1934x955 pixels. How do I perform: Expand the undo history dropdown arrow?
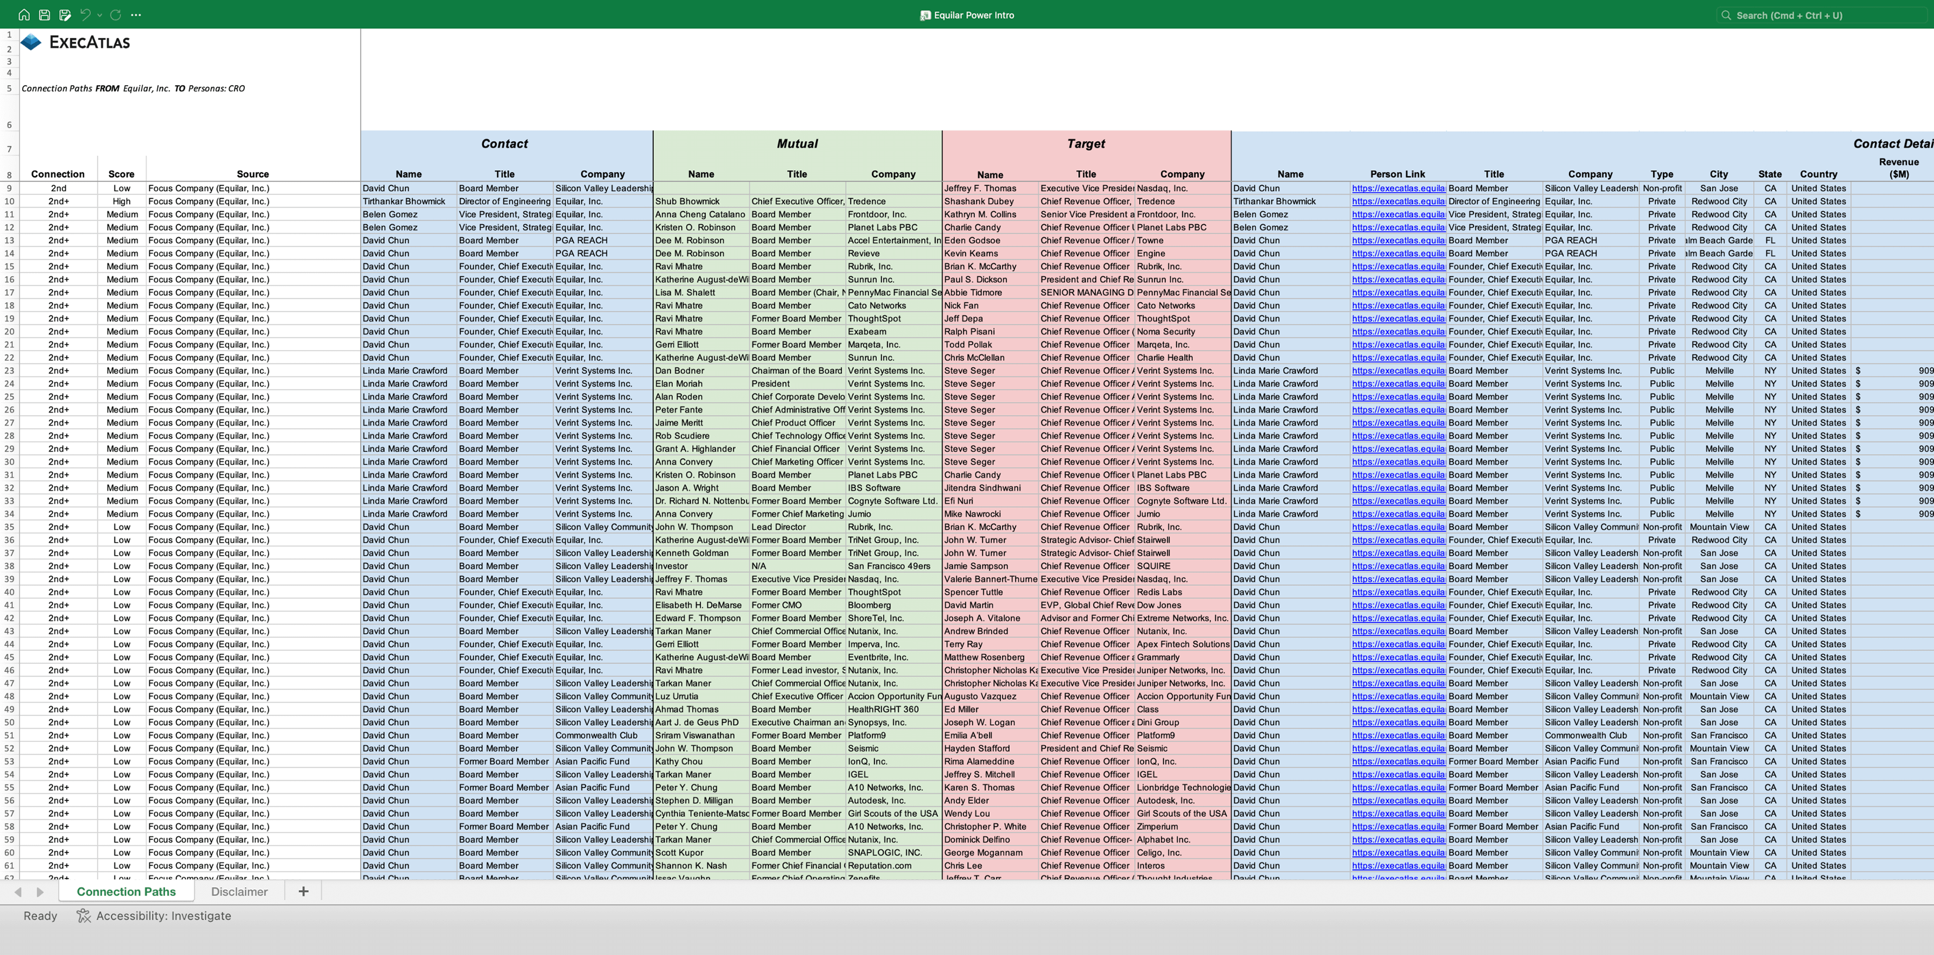(x=99, y=14)
